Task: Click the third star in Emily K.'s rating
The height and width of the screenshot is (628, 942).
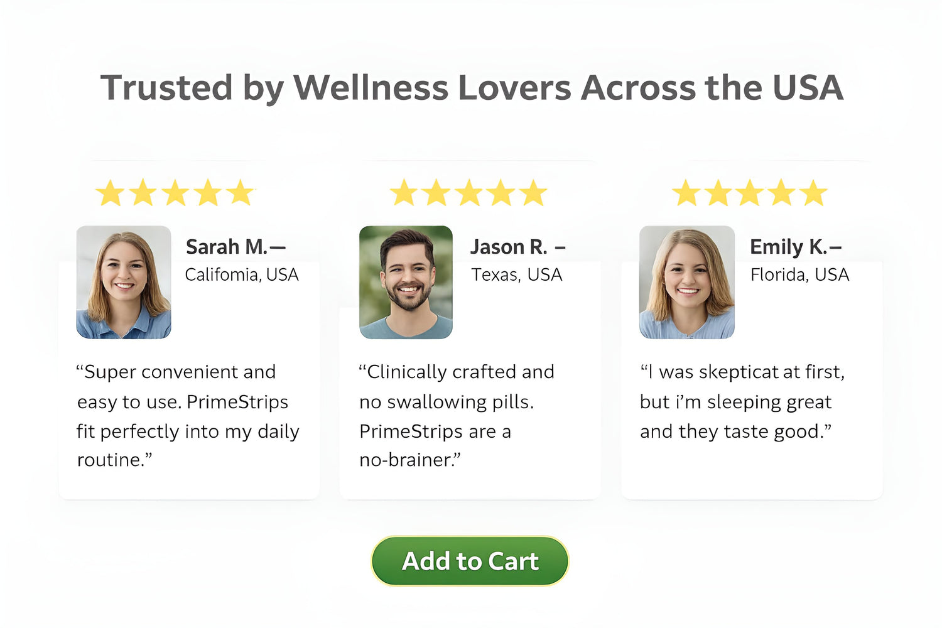Action: (750, 193)
